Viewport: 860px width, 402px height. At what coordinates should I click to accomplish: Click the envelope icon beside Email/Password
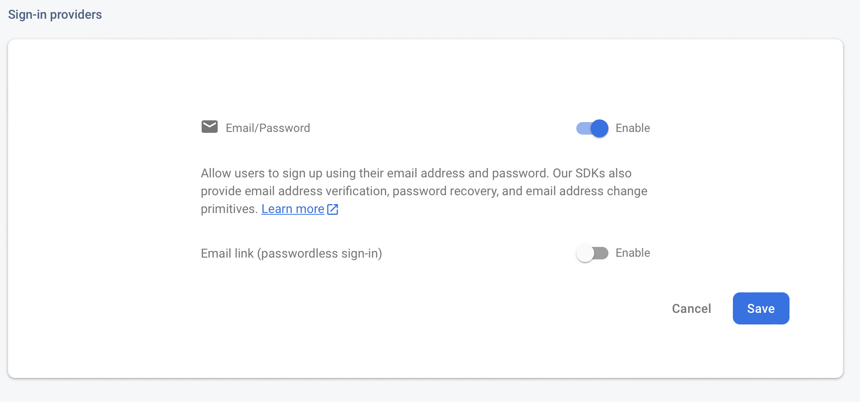(209, 127)
